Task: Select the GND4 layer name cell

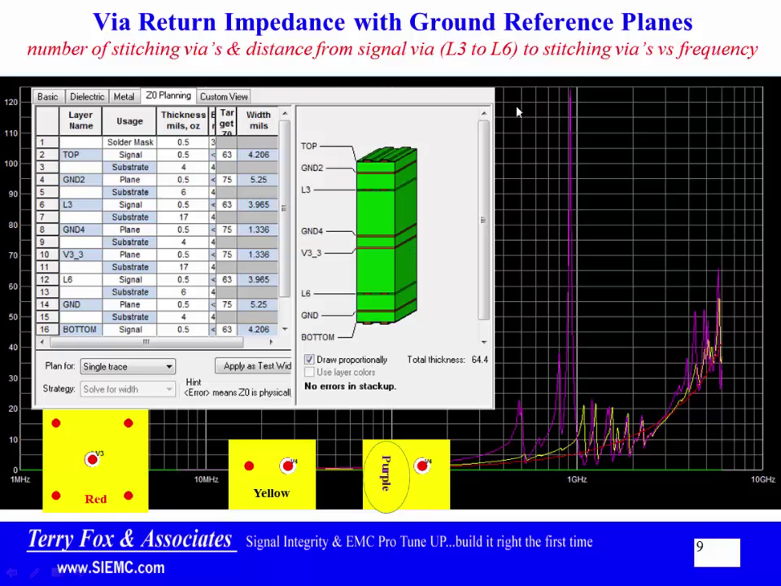Action: click(81, 230)
